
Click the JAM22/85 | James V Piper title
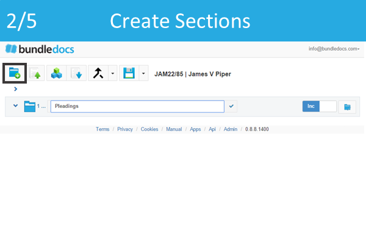point(193,74)
